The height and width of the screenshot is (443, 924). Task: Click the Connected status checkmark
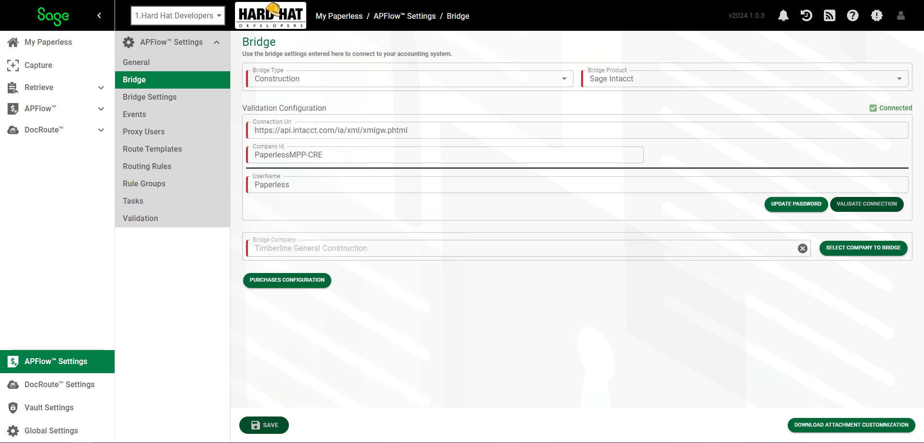tap(873, 108)
